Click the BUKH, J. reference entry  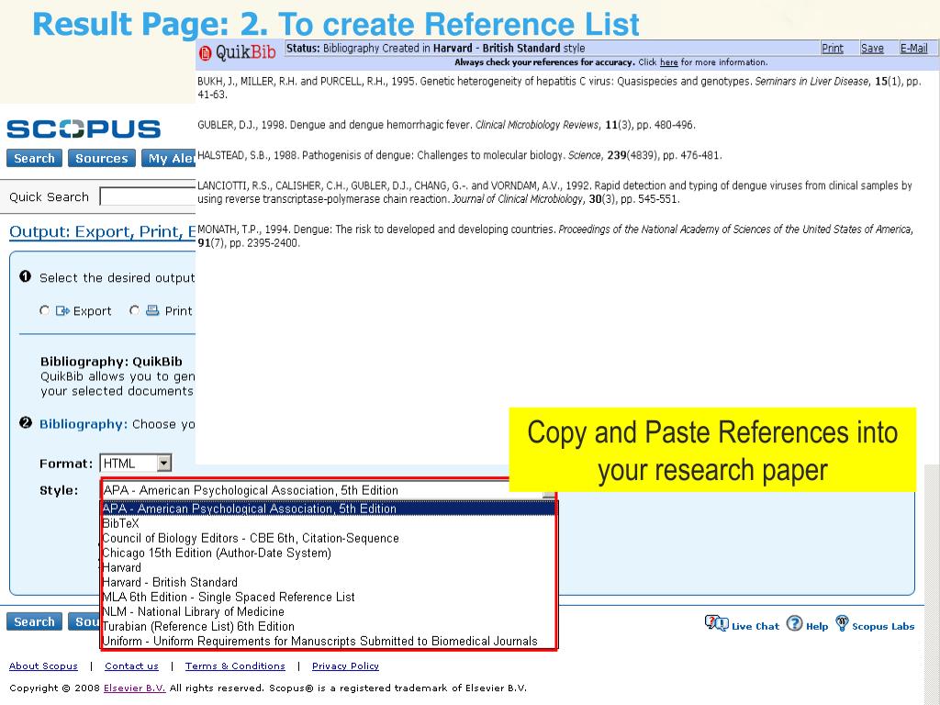559,87
